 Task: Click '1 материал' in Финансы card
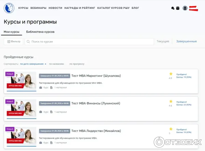tap(60, 112)
